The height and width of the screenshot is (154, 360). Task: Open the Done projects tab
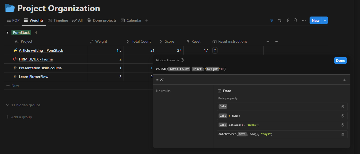click(102, 20)
